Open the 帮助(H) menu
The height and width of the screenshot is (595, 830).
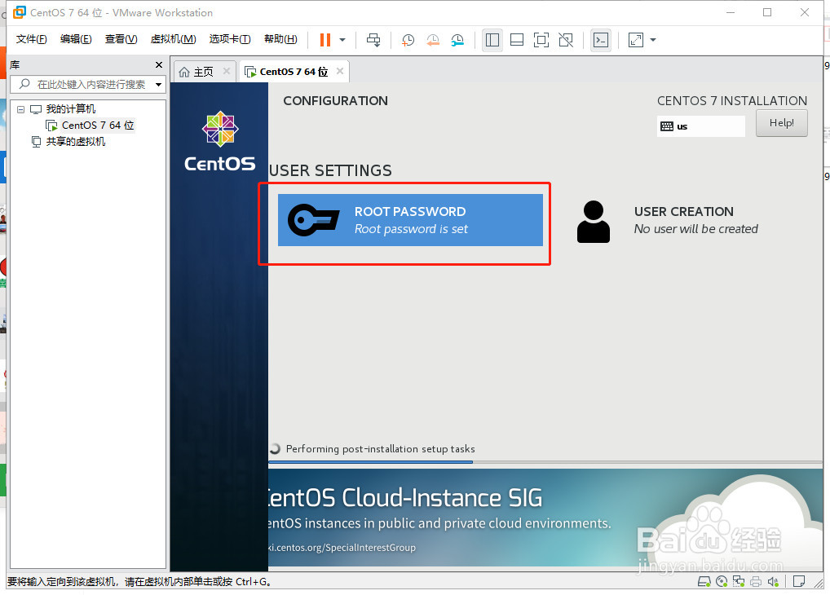(x=280, y=39)
